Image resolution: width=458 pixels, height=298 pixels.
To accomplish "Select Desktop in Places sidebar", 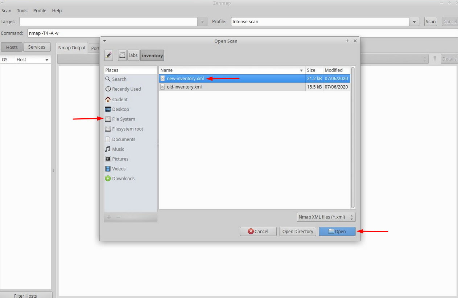I will (x=120, y=109).
